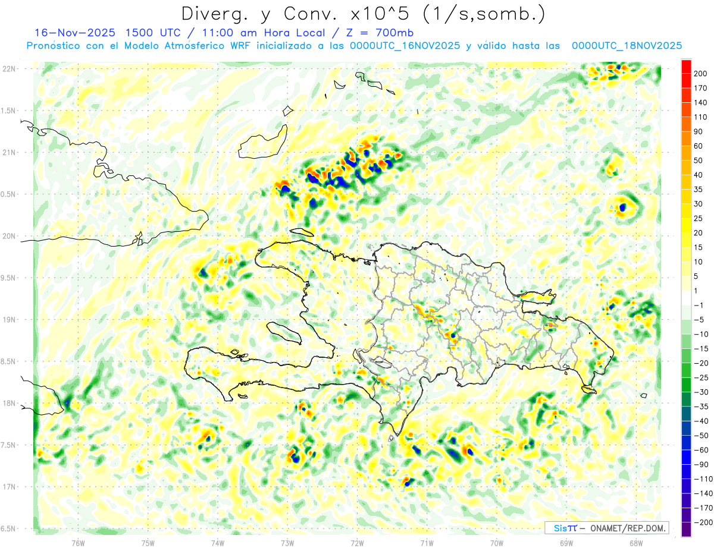Click the '9.5N' latitude label

click(9, 278)
